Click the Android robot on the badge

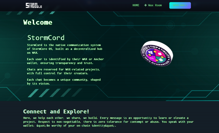160,60
